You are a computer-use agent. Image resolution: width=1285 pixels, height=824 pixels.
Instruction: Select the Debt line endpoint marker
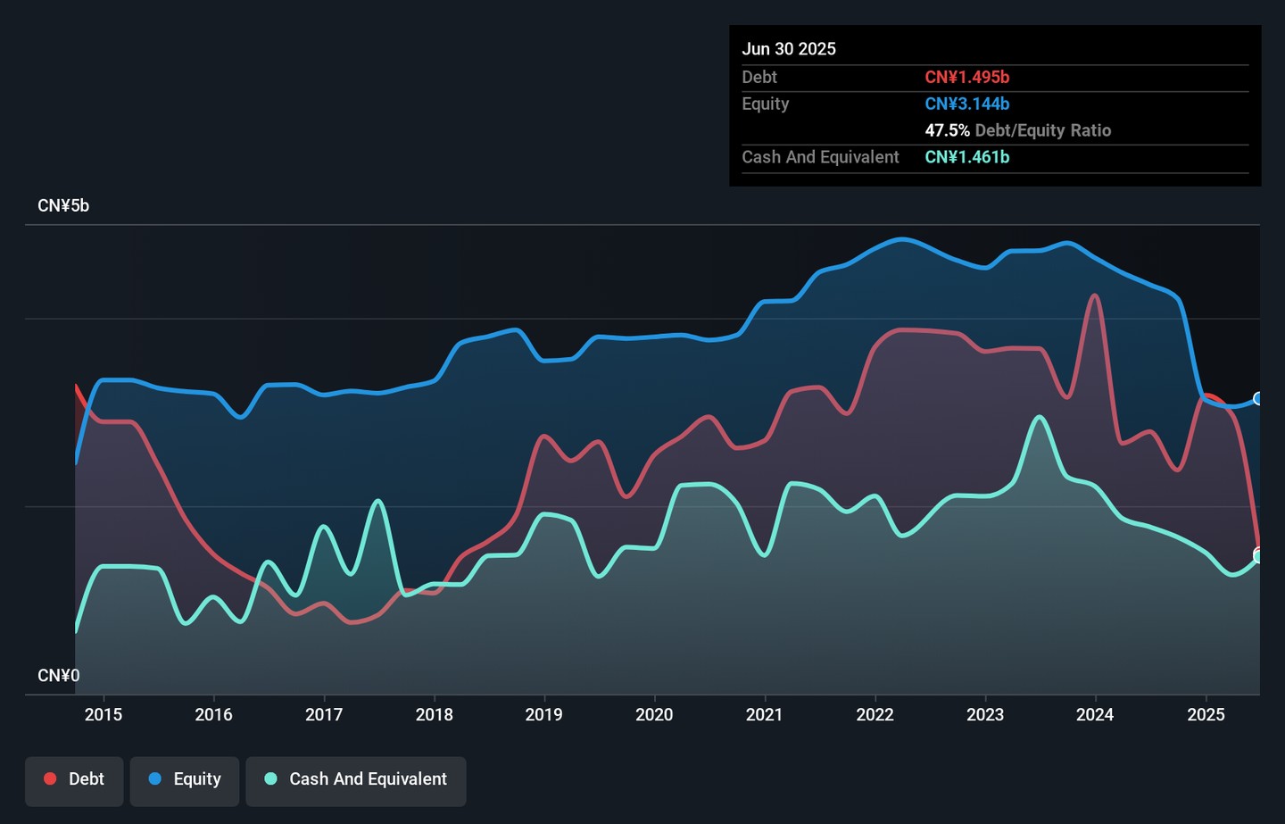(1258, 551)
